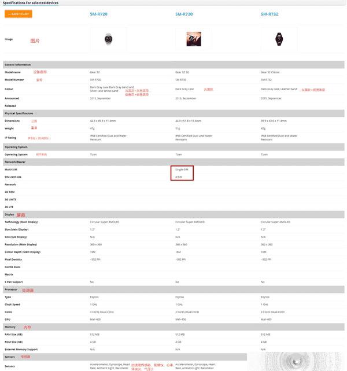Screen dimensions: 347x371
Task: Select the 'Specifications for selected devices' heading
Action: pos(31,3)
